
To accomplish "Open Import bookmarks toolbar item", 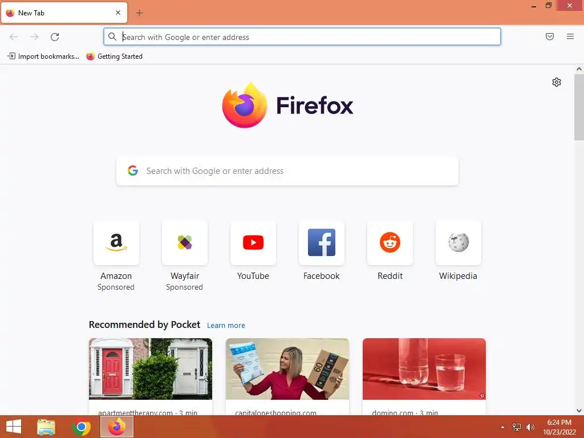I will click(x=43, y=56).
